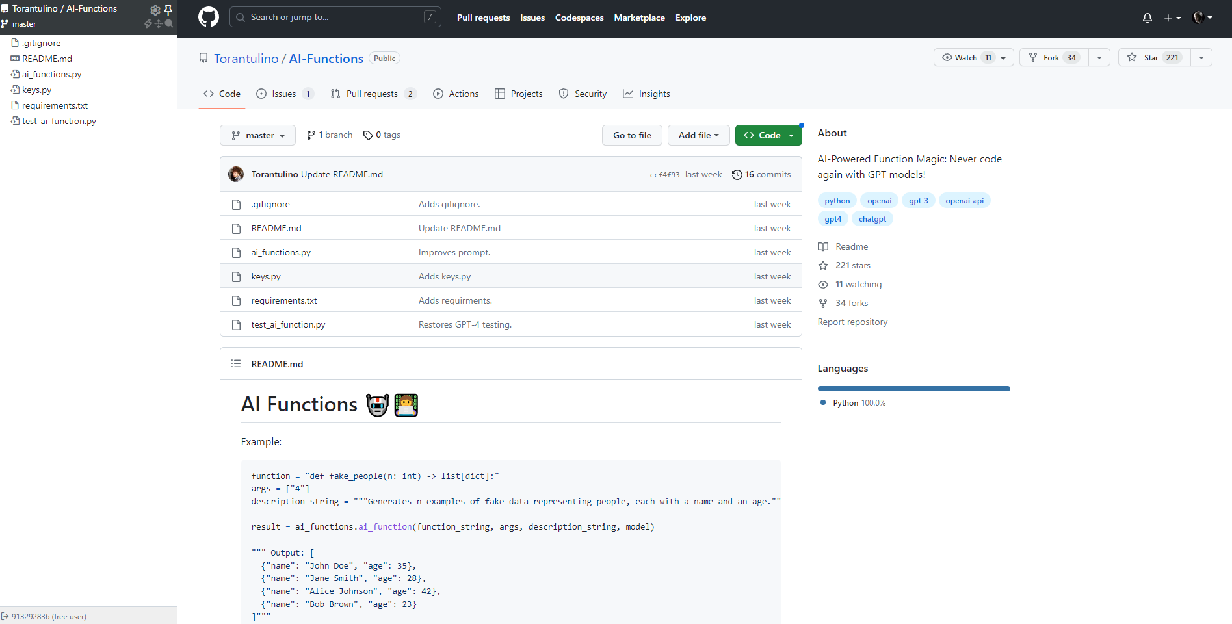Image resolution: width=1232 pixels, height=624 pixels.
Task: Open Marketplace in top navigation
Action: [639, 18]
